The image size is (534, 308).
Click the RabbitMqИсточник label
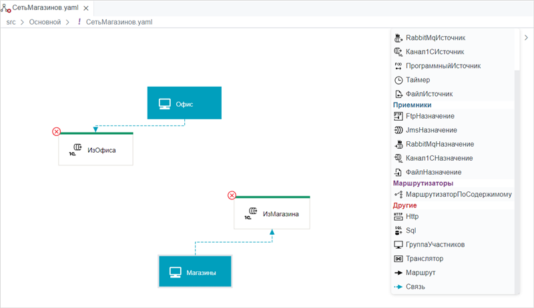click(x=436, y=38)
